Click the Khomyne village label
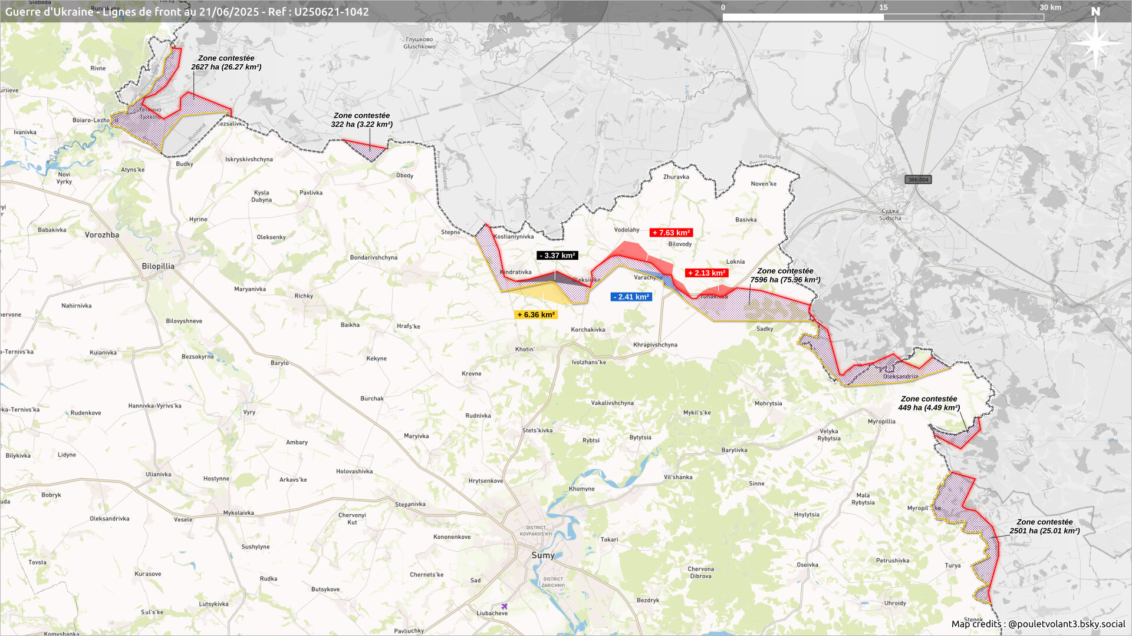1132x636 pixels. 581,489
